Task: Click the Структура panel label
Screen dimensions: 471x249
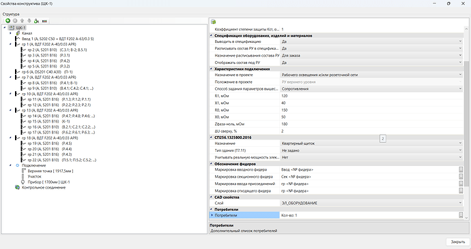Action: [11, 14]
